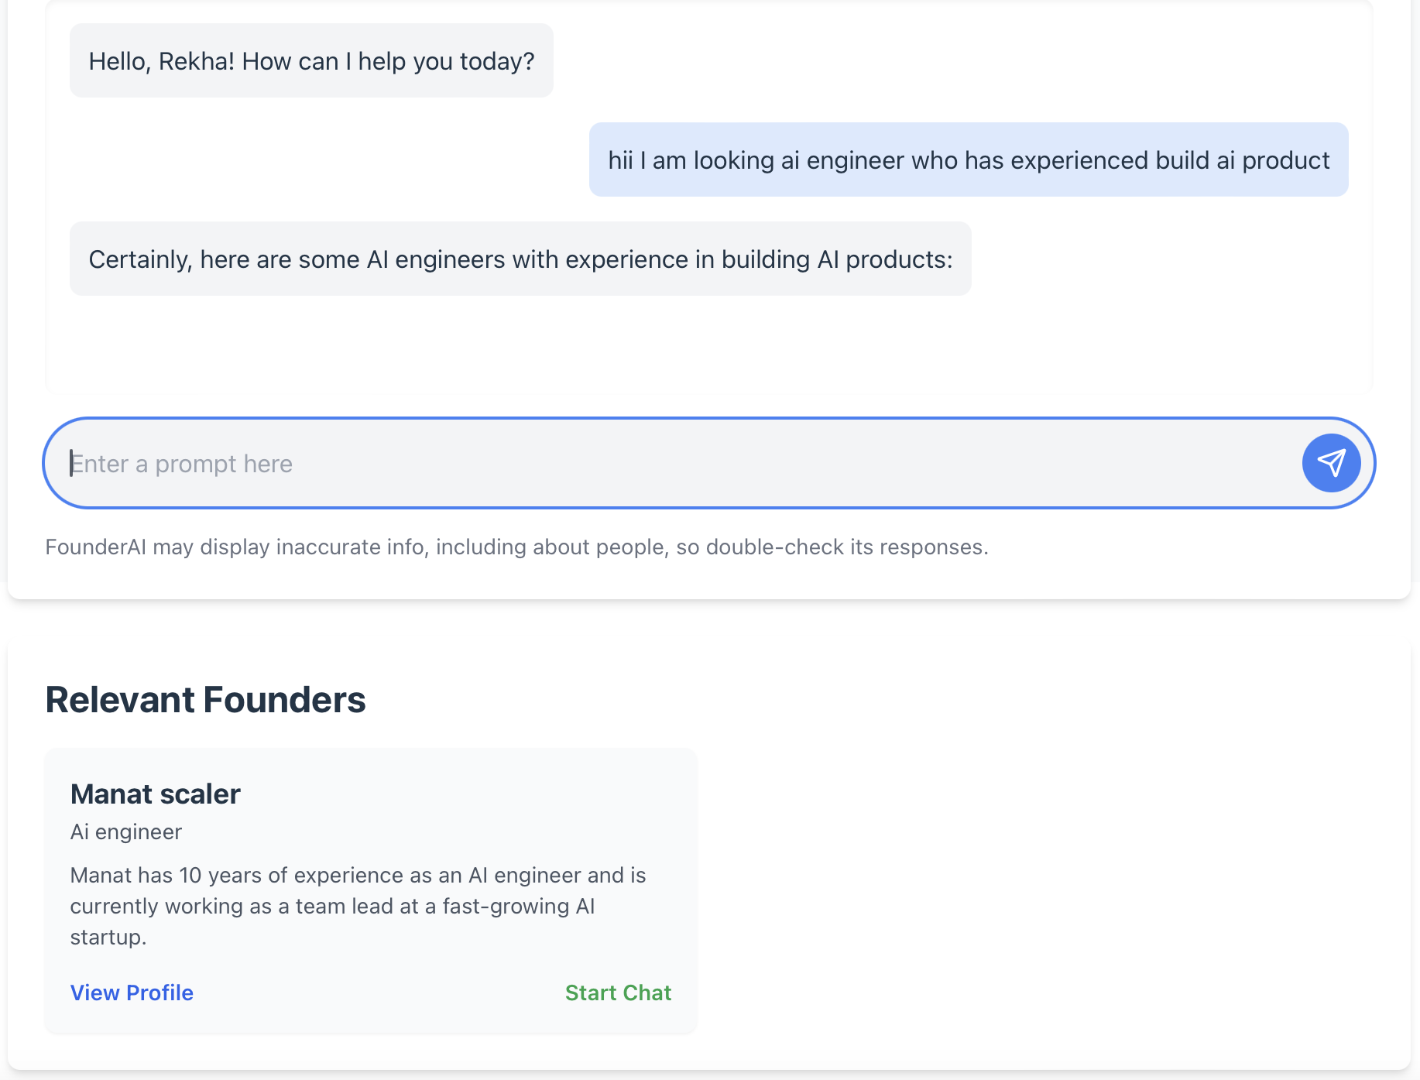Click the 'Certainly, here are some AI engineers' reply
Viewport: 1420px width, 1080px height.
520,259
